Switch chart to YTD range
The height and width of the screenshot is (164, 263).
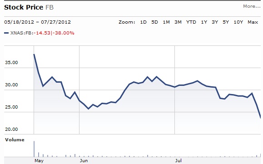pyautogui.click(x=191, y=22)
